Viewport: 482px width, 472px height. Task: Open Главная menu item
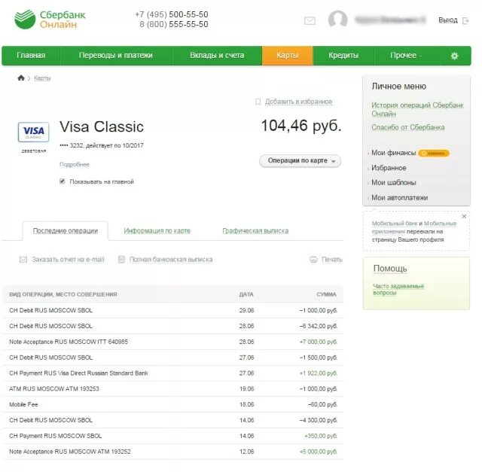(31, 55)
